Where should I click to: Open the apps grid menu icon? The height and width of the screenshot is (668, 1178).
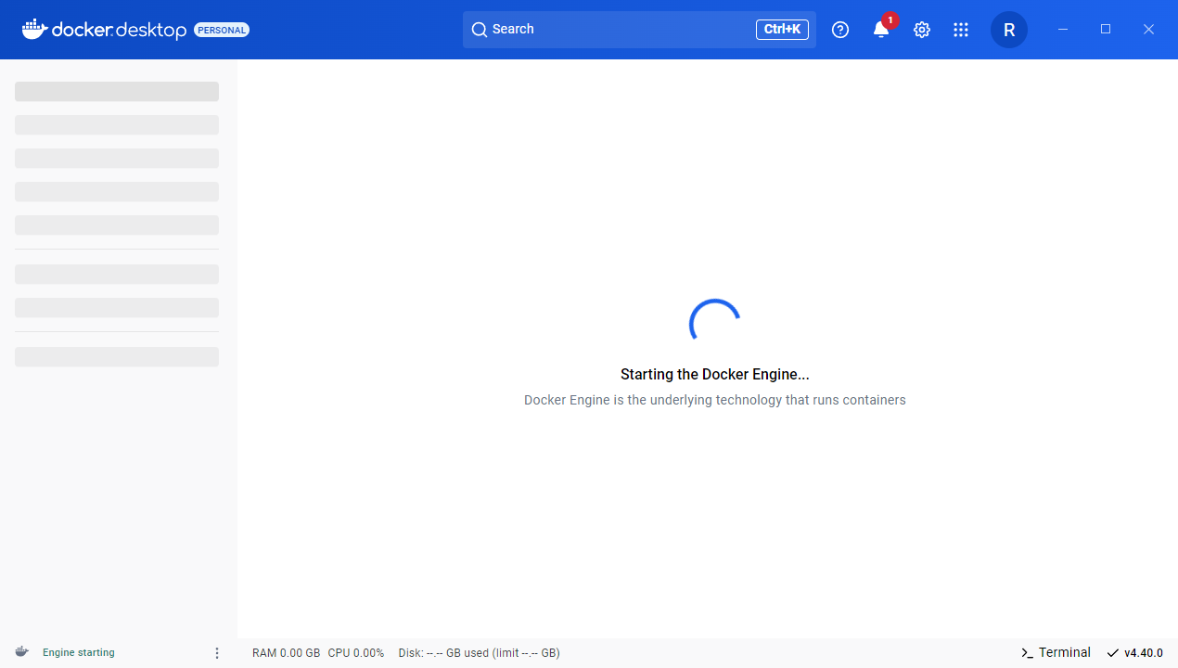click(961, 30)
